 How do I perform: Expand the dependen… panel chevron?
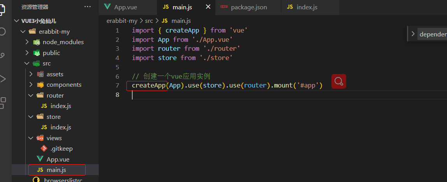[x=412, y=34]
